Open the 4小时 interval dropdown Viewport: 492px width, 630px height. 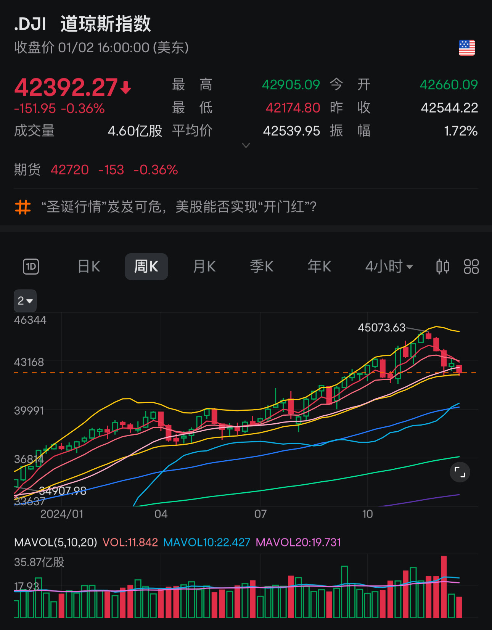pyautogui.click(x=389, y=267)
